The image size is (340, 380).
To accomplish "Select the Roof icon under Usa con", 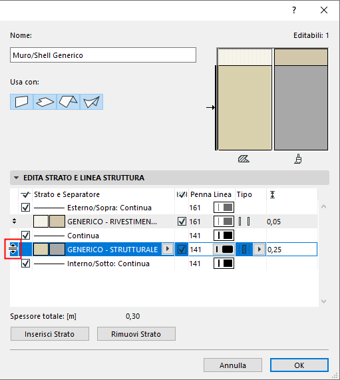I will coord(68,102).
